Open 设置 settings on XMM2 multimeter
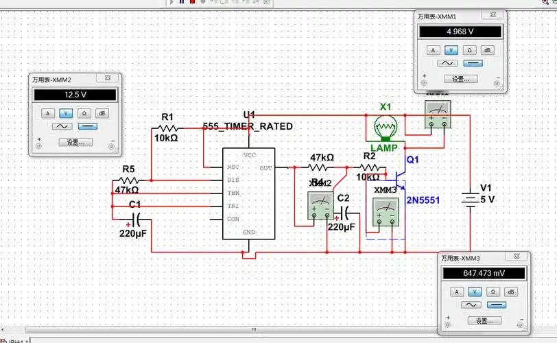The image size is (557, 343). click(75, 142)
